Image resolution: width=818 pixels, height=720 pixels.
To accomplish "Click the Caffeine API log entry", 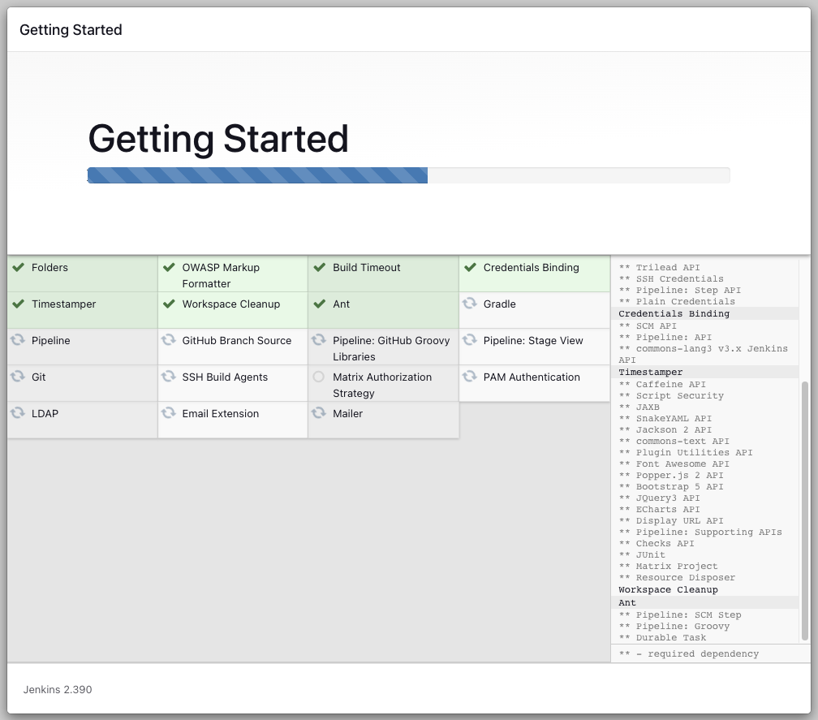I will tap(662, 385).
